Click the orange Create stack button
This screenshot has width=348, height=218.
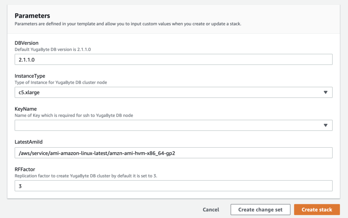(x=317, y=210)
